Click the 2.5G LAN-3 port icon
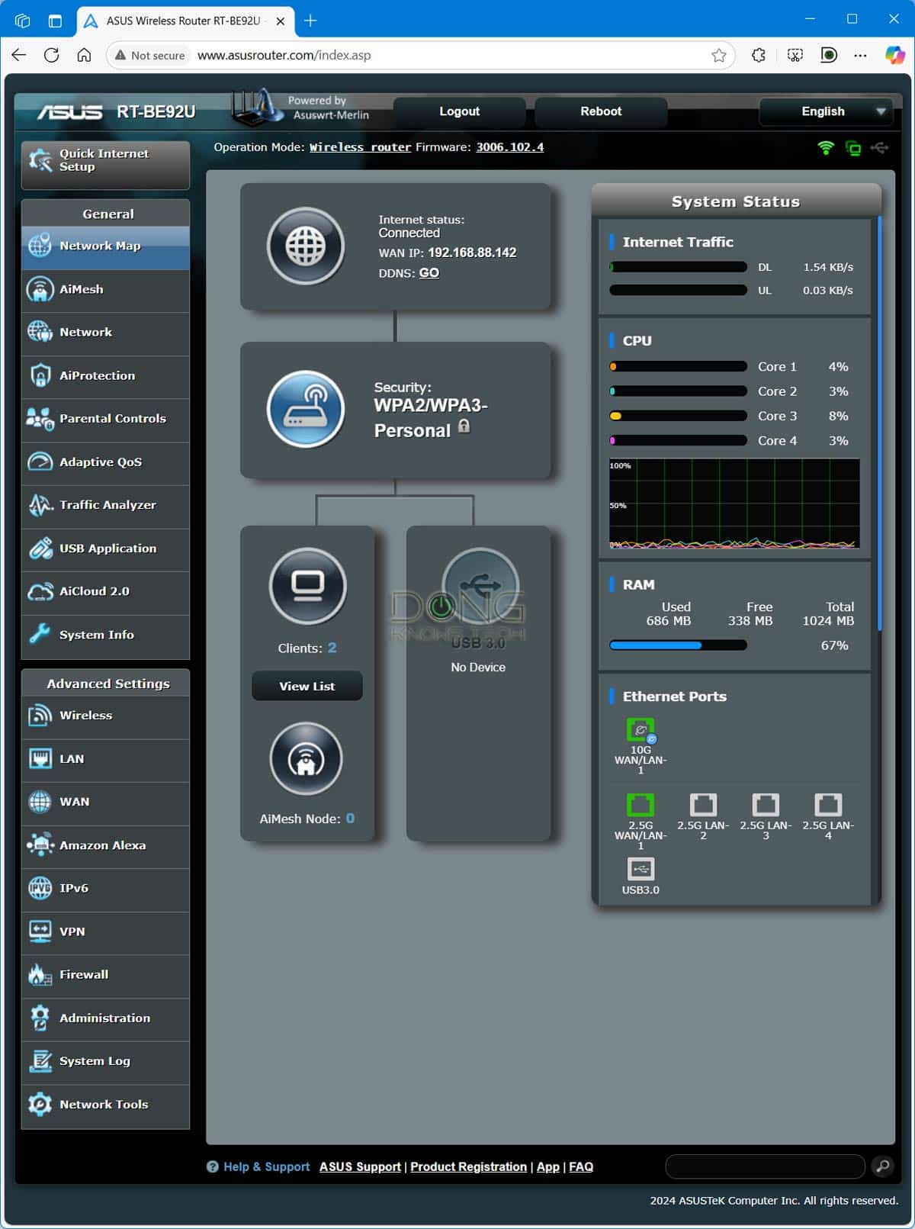Viewport: 915px width, 1229px height. 766,805
